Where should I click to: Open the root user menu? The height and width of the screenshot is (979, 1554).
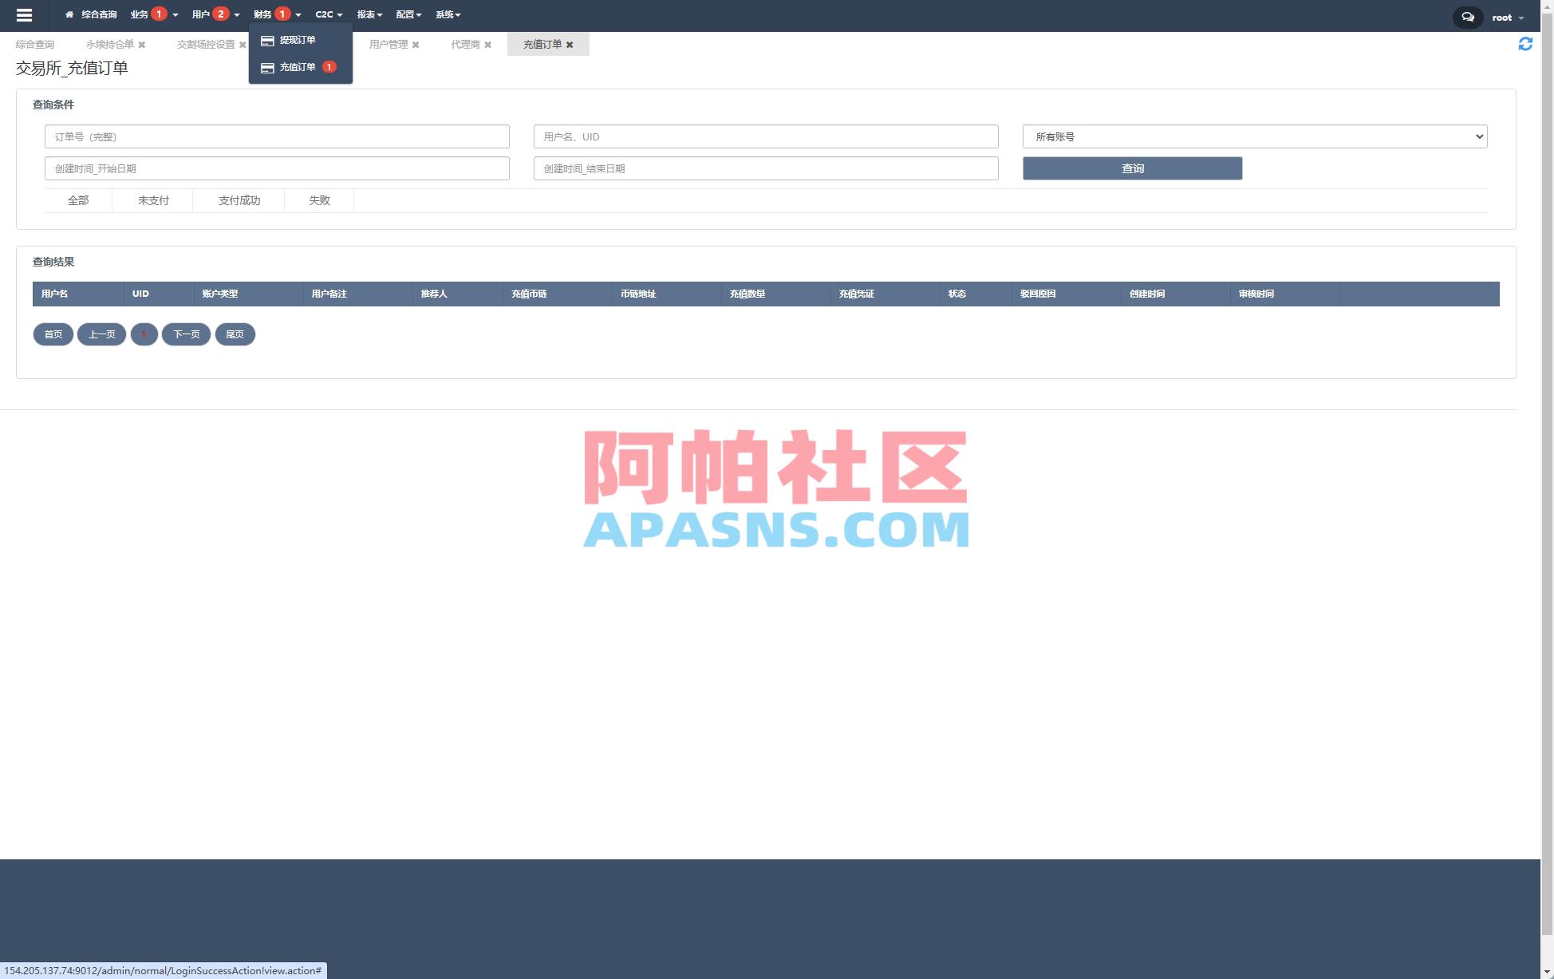[x=1506, y=17]
